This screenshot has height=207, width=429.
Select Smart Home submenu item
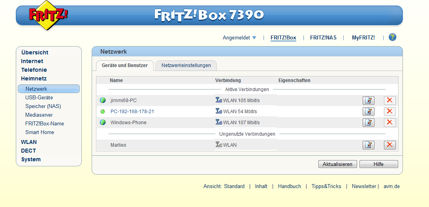pyautogui.click(x=40, y=132)
